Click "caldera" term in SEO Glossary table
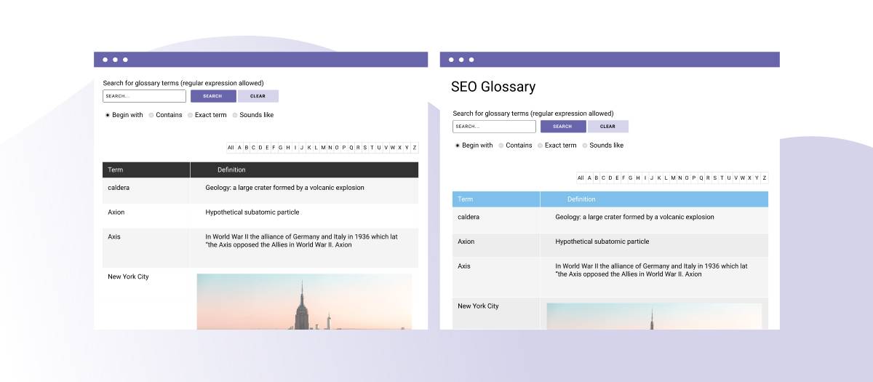This screenshot has height=382, width=873. click(x=469, y=217)
